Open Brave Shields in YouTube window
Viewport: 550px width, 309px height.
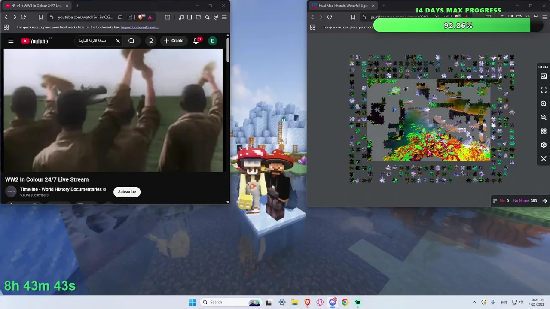(141, 17)
